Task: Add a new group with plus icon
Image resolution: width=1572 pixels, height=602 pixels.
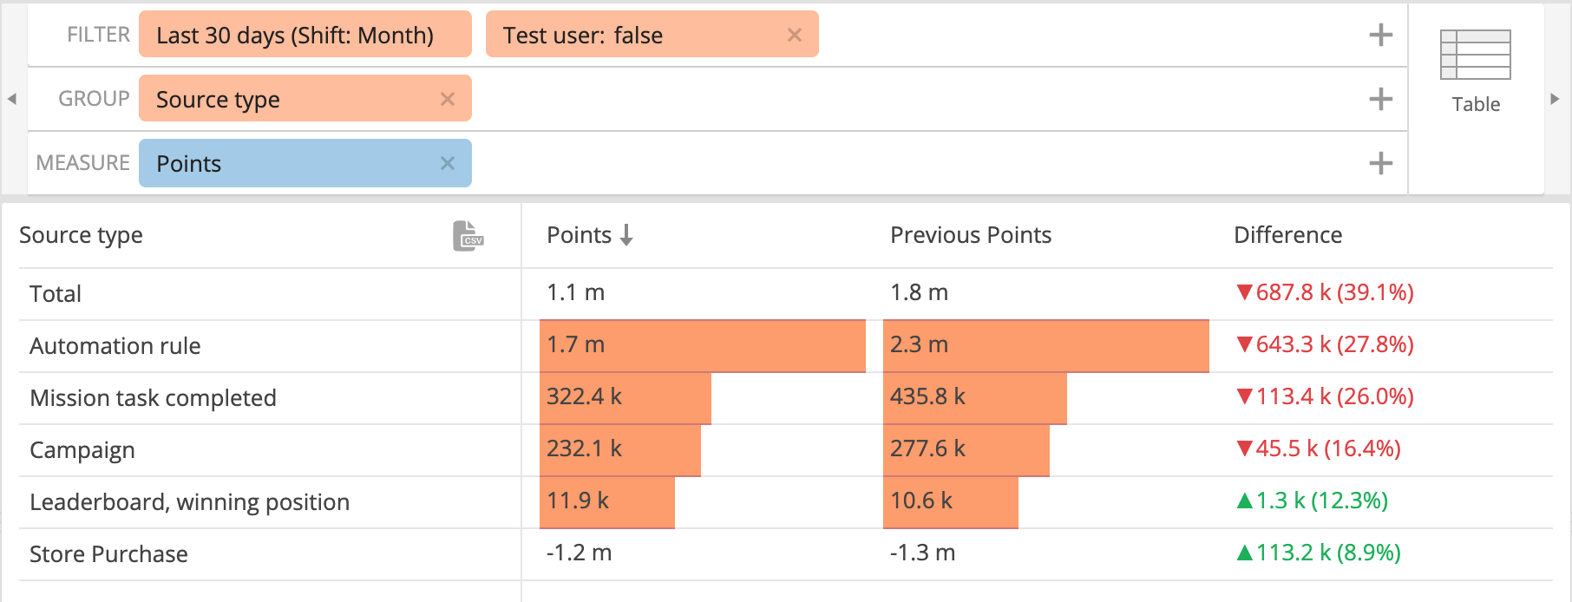Action: click(1380, 99)
